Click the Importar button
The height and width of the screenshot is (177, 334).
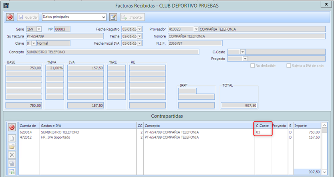click(x=132, y=17)
